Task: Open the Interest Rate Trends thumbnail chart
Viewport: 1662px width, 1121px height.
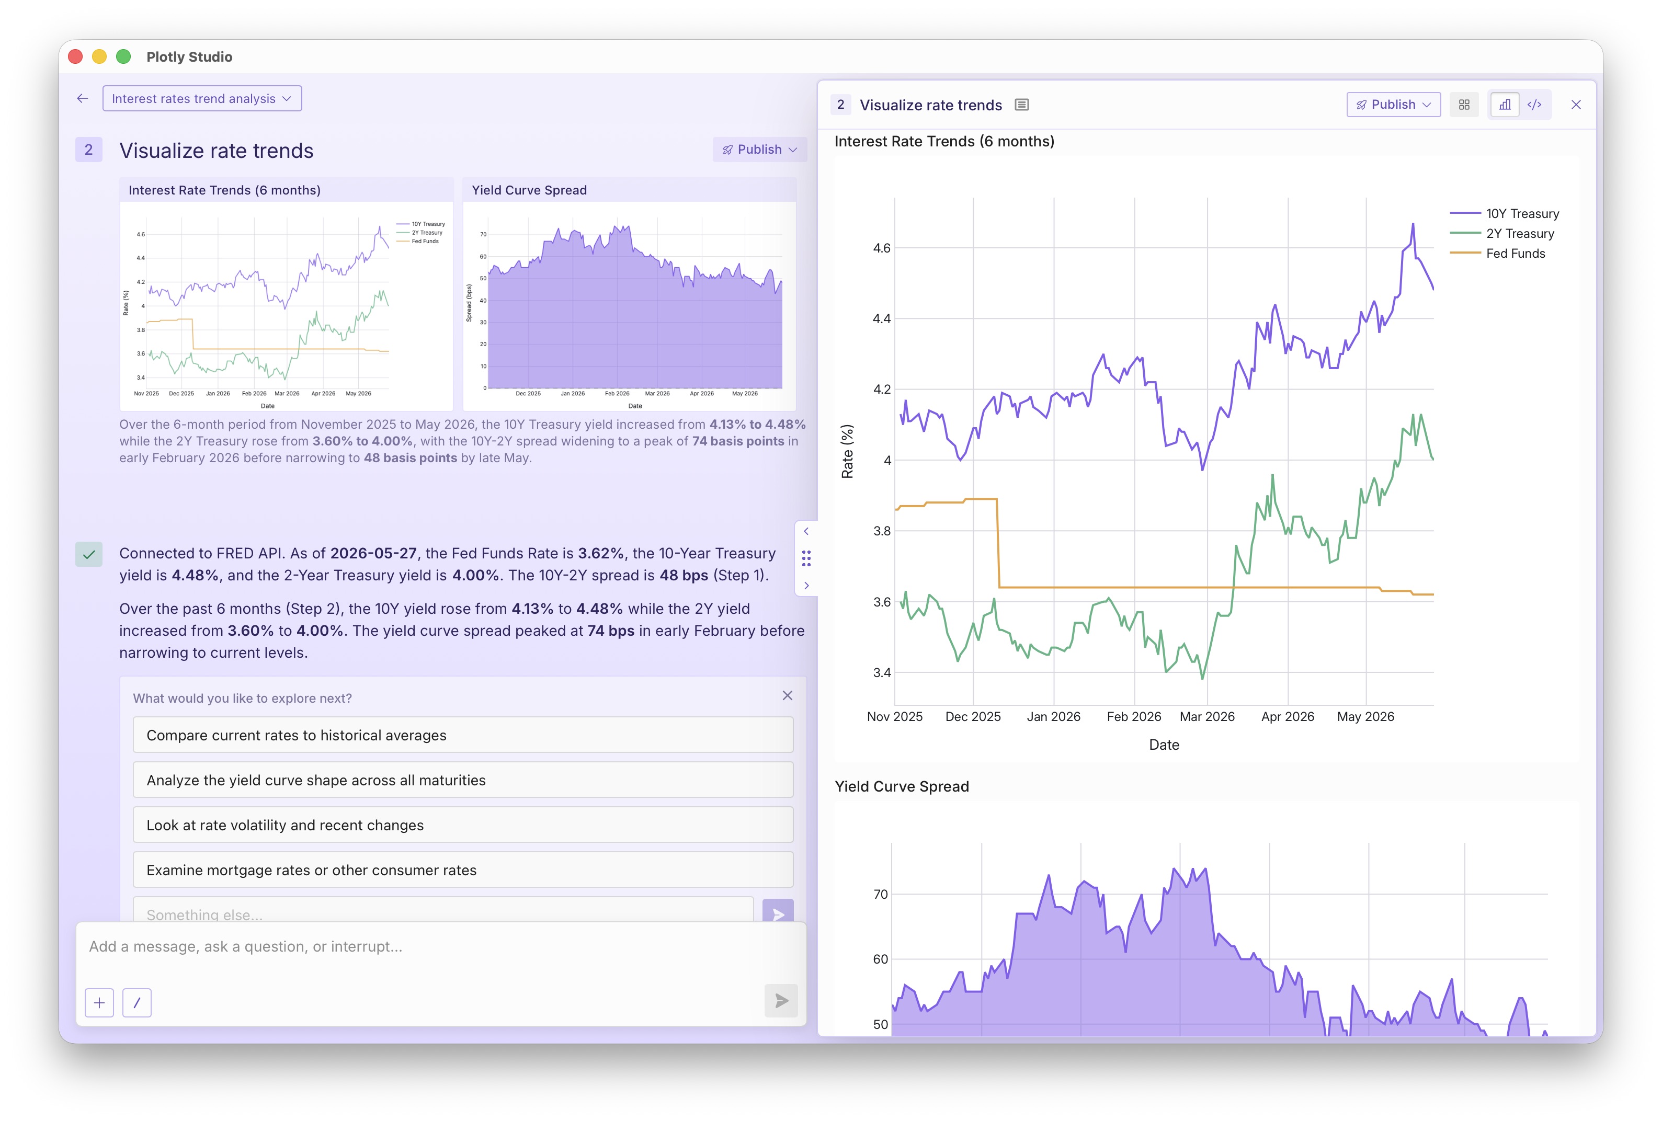Action: (x=286, y=294)
